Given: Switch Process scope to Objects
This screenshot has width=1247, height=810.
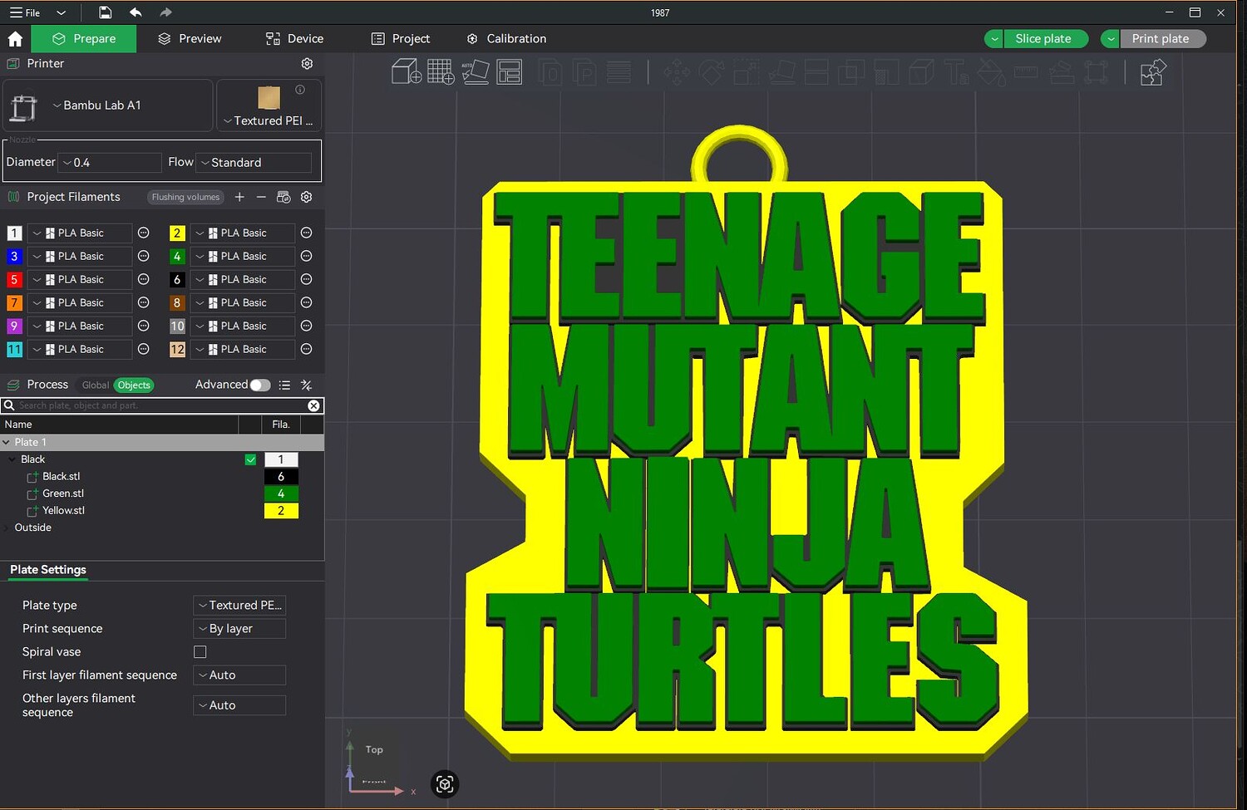Looking at the screenshot, I should point(134,385).
